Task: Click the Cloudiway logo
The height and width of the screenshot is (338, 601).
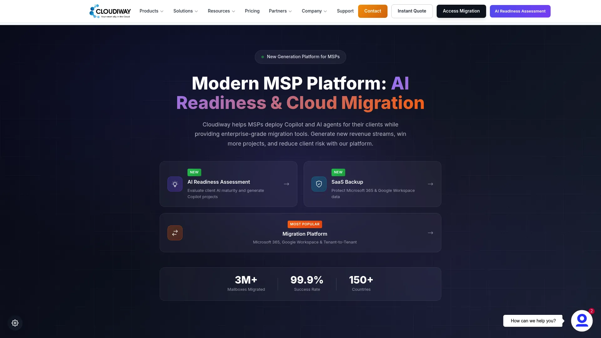Action: pyautogui.click(x=110, y=11)
